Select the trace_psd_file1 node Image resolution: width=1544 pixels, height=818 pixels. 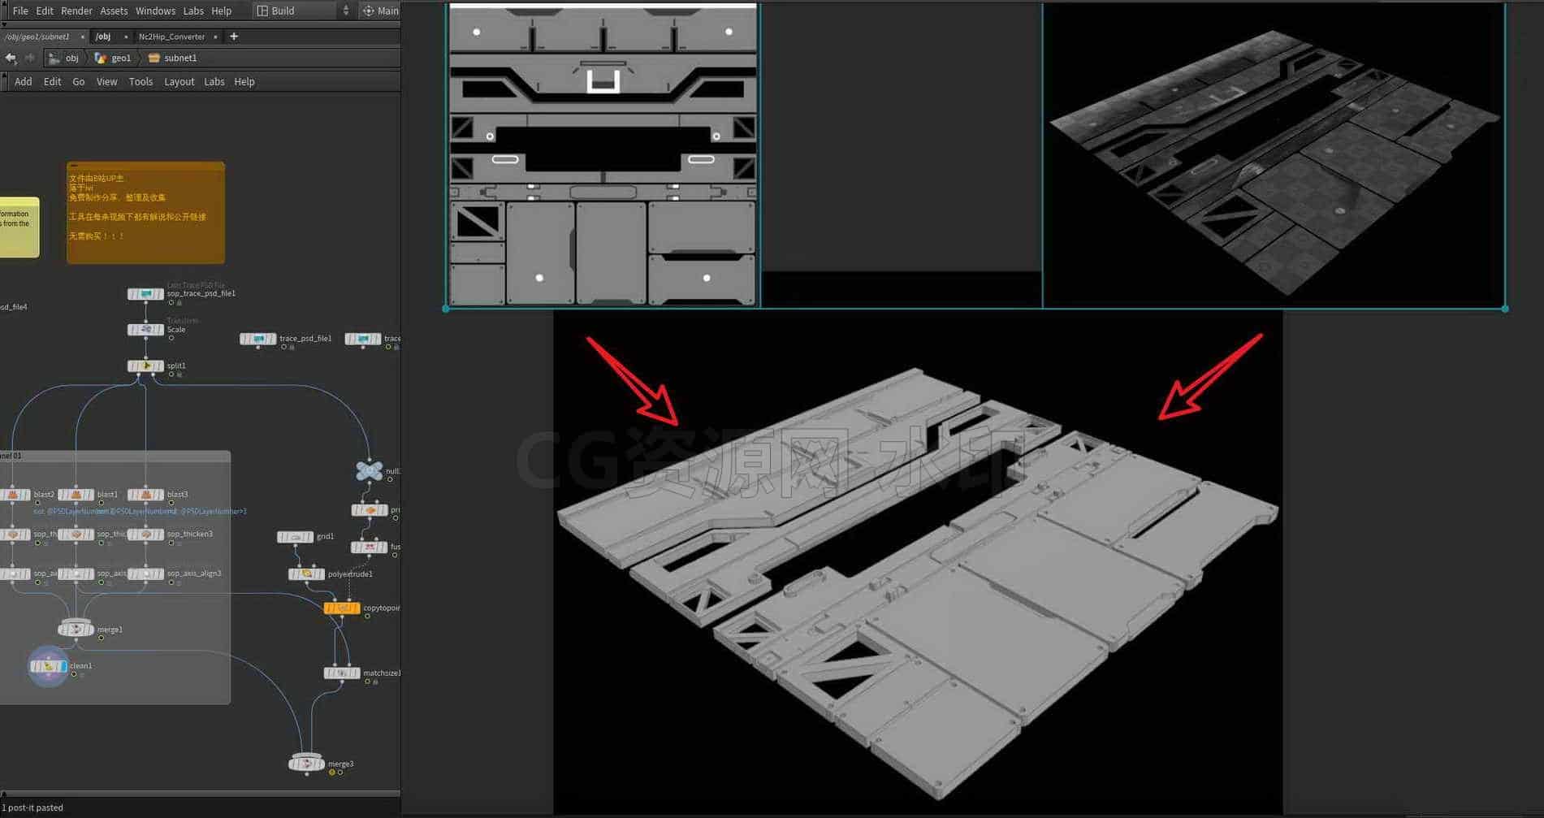tap(257, 339)
